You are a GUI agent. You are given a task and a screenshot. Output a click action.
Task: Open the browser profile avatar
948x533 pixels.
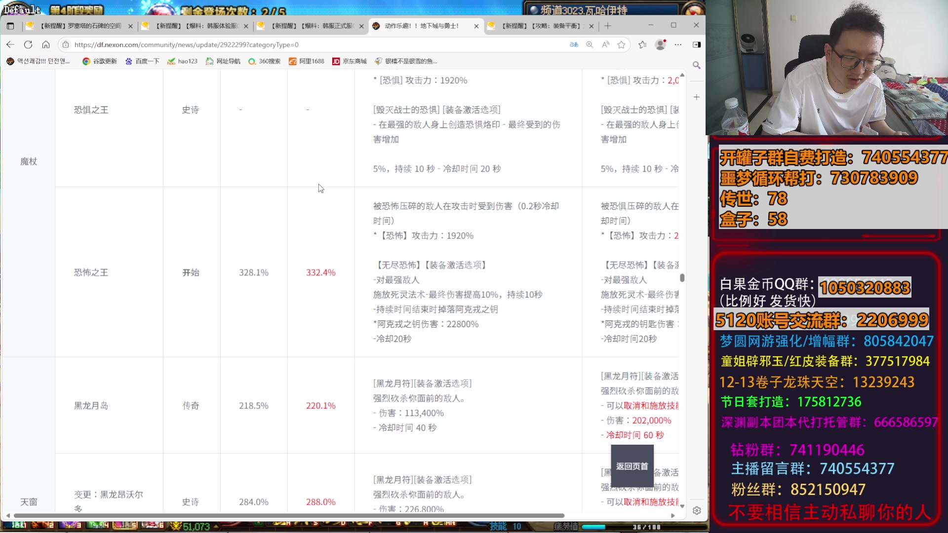pyautogui.click(x=660, y=44)
